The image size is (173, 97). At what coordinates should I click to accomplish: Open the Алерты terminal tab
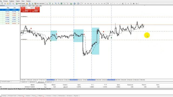click(28, 96)
